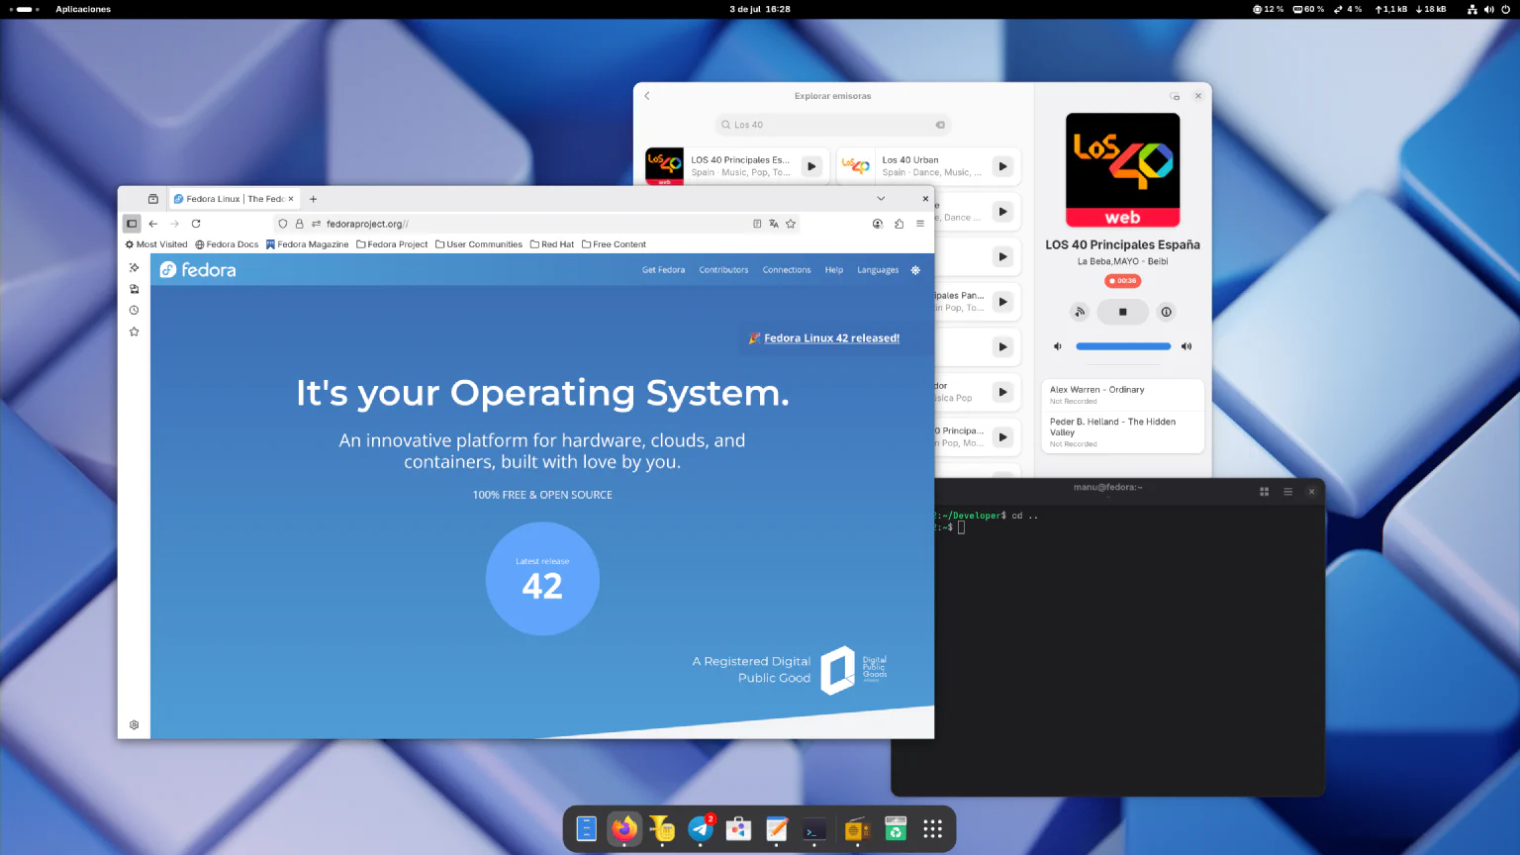Open the Files manager dock icon

(587, 828)
